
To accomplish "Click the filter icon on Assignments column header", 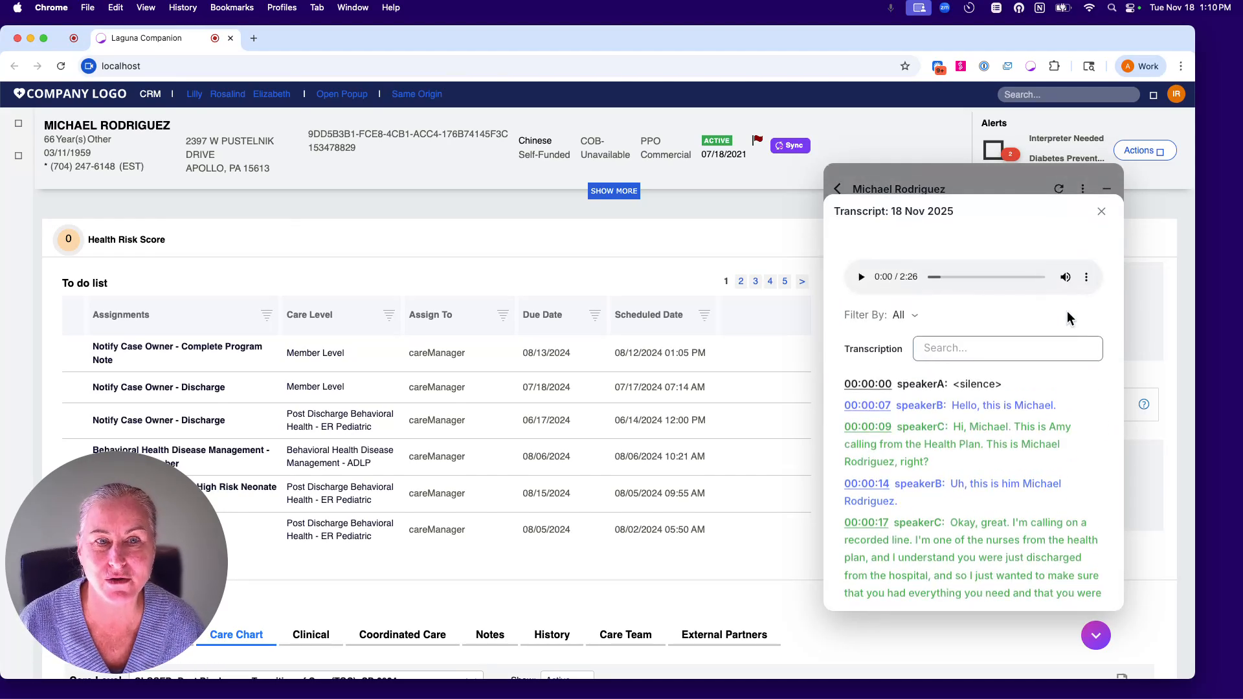I will coord(266,315).
